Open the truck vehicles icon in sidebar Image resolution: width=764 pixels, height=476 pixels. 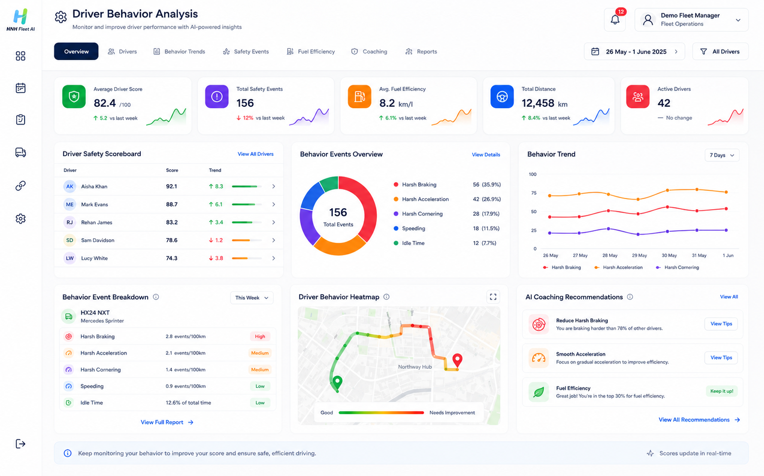20,152
